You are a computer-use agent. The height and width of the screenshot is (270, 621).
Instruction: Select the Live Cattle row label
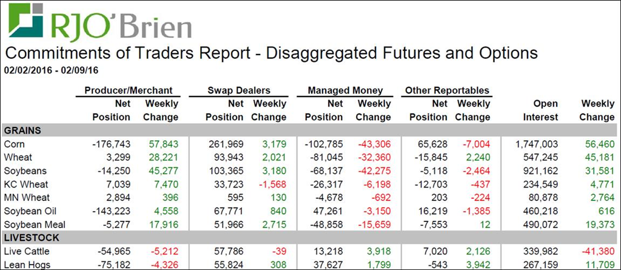tap(25, 251)
